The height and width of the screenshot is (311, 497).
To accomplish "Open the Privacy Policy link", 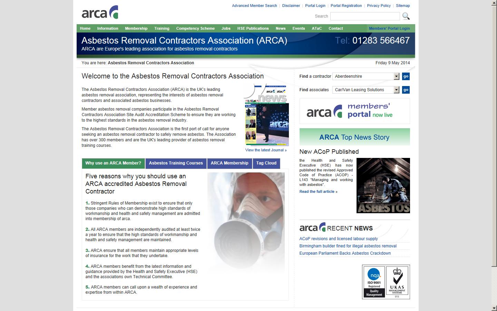I will [x=379, y=6].
